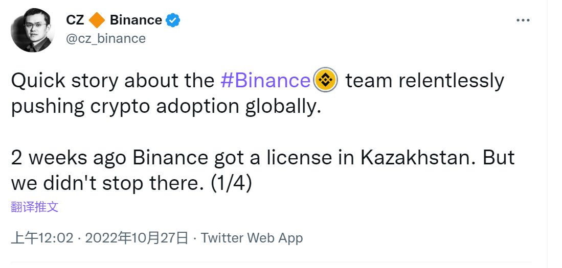Open the Twitter Web App source label

[x=252, y=238]
